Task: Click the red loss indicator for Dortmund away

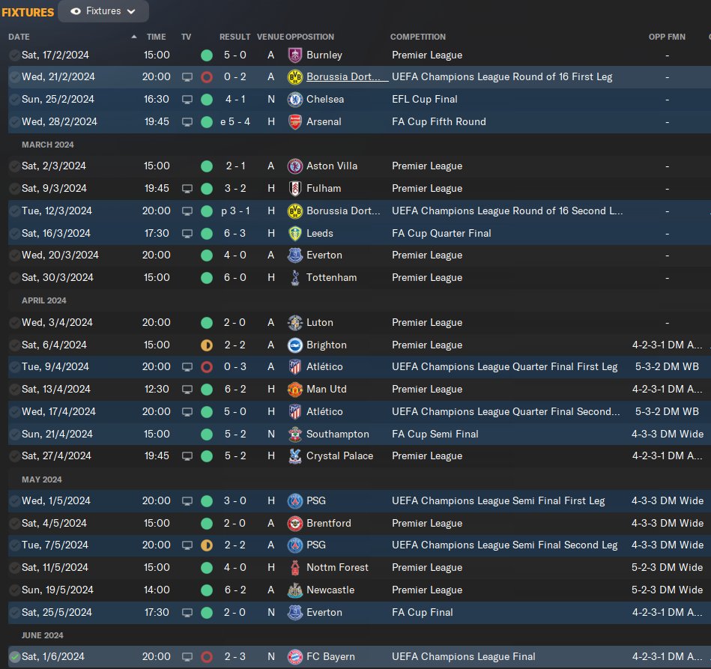Action: (x=207, y=77)
